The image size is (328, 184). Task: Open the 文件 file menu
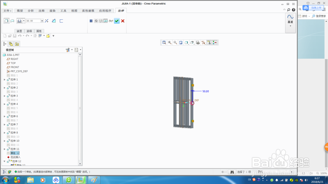tap(7, 11)
